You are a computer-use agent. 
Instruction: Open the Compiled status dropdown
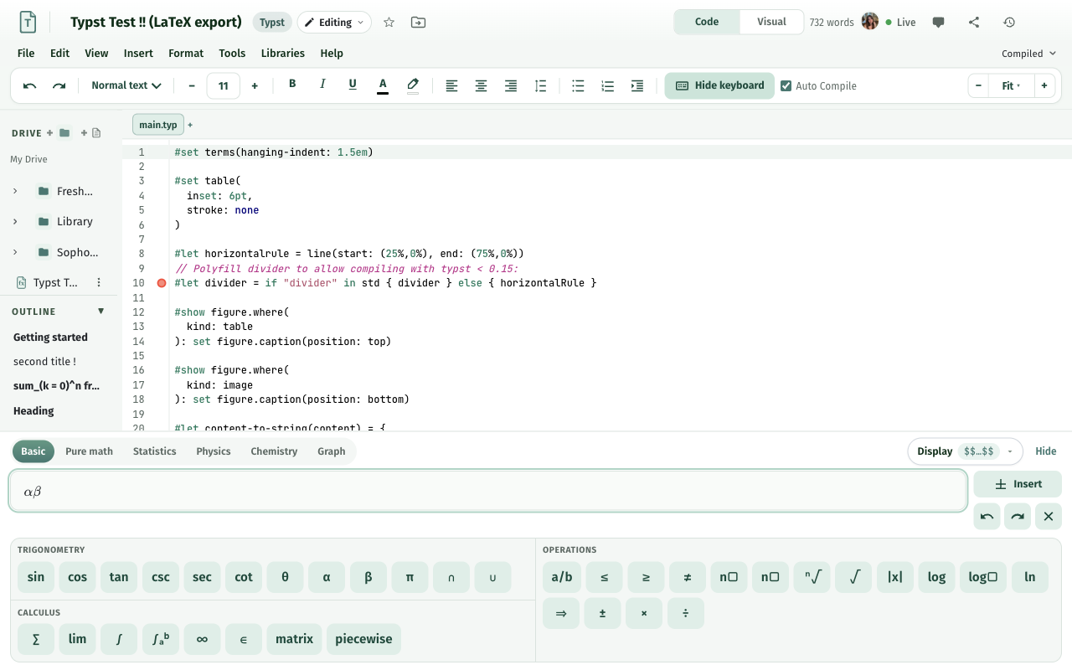click(1028, 54)
